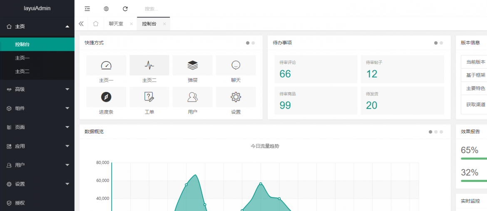Click the 授权 shield icon in sidebar
Image resolution: width=487 pixels, height=211 pixels.
tap(9, 203)
